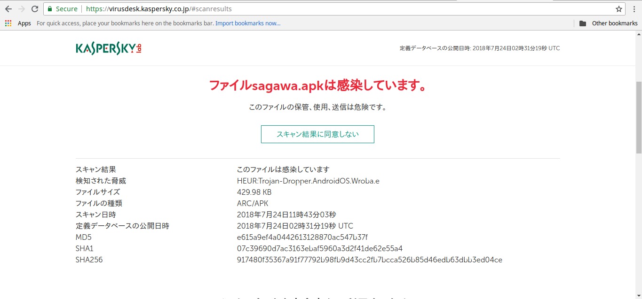The width and height of the screenshot is (642, 299).
Task: Click the browser Back arrow
Action: (x=8, y=9)
